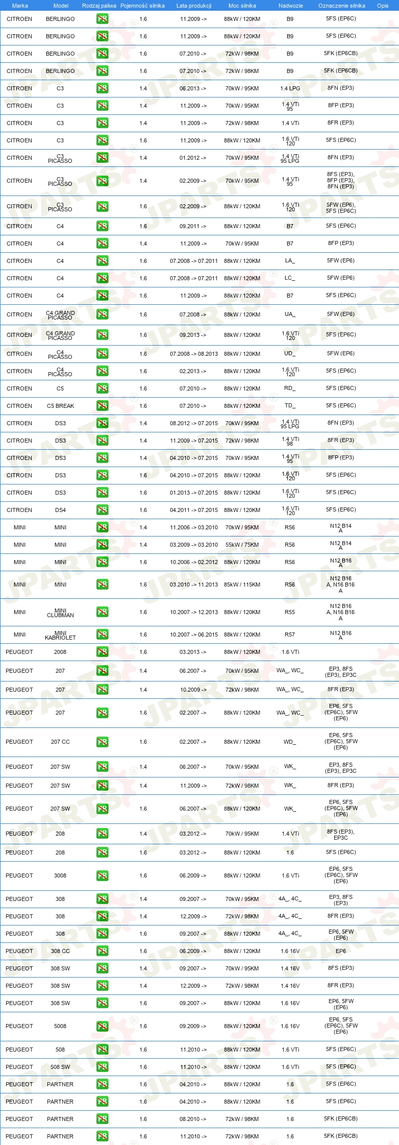Click the Moc silnika column header
Screen dimensions: 399x1145
tap(242, 6)
